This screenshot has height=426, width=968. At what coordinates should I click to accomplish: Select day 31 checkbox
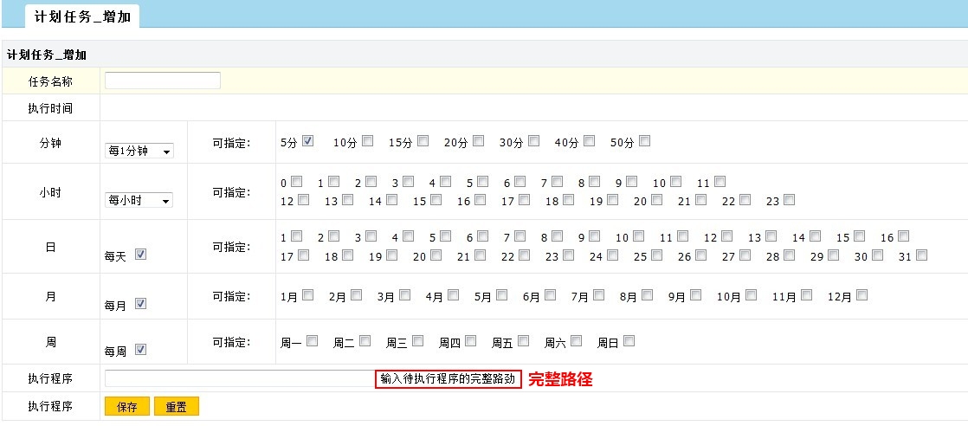(921, 255)
